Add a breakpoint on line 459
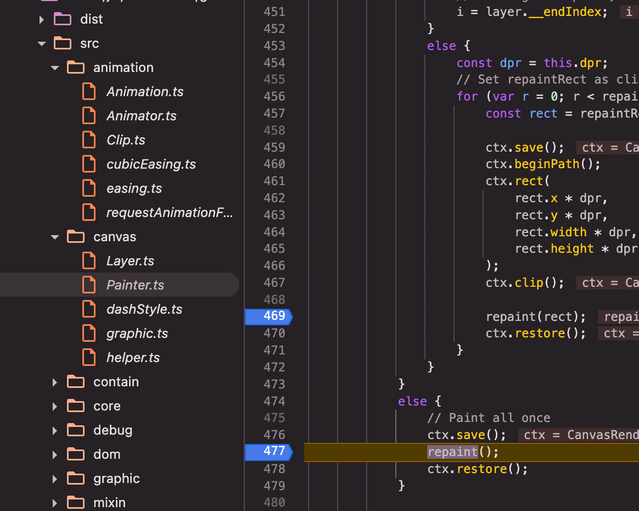639x511 pixels. click(274, 147)
